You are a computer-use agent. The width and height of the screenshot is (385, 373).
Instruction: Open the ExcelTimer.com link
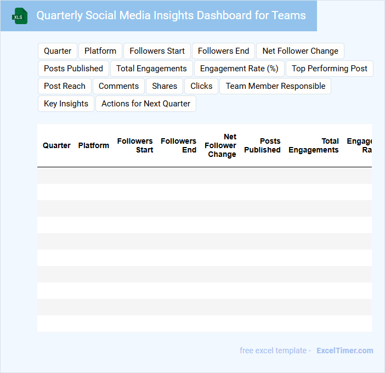tap(344, 351)
